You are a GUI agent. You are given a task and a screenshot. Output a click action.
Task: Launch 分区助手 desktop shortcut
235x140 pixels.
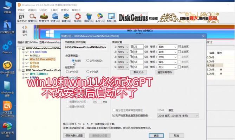(x=7, y=129)
